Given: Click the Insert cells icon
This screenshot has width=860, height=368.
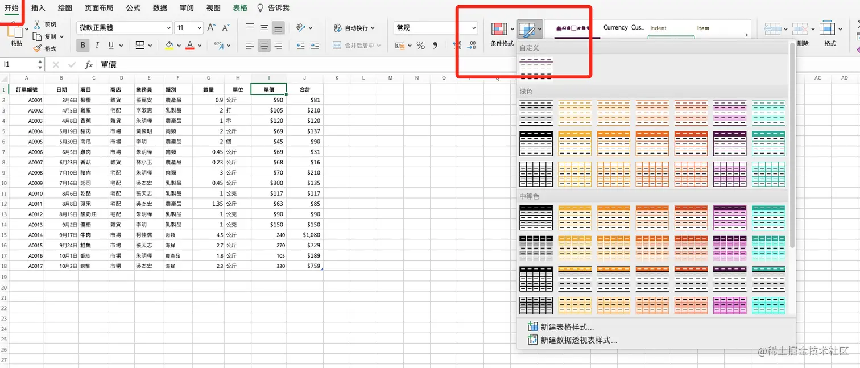Looking at the screenshot, I should pos(772,28).
